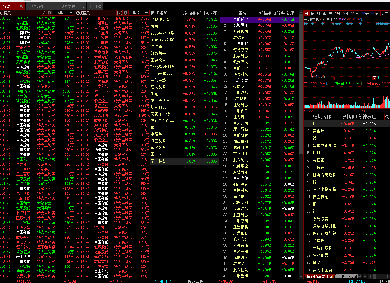
Task: Click 华天科技 in left 短线精灵 list
Action: click(x=23, y=18)
